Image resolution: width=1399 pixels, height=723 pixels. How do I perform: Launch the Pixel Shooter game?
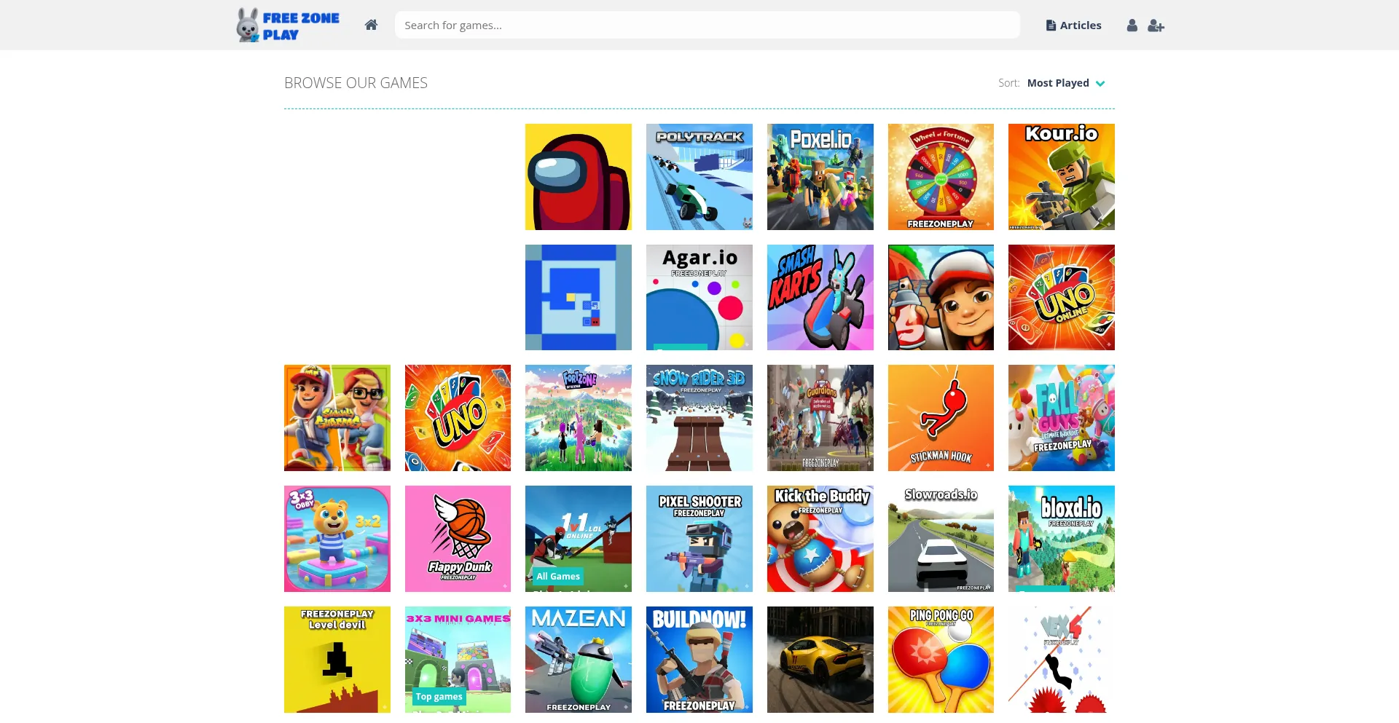pos(699,539)
